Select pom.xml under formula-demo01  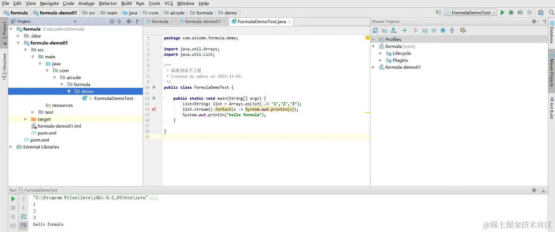[x=47, y=133]
